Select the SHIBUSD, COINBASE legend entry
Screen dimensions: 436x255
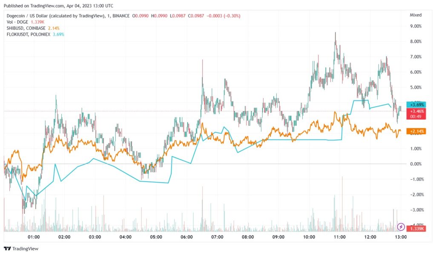point(26,28)
